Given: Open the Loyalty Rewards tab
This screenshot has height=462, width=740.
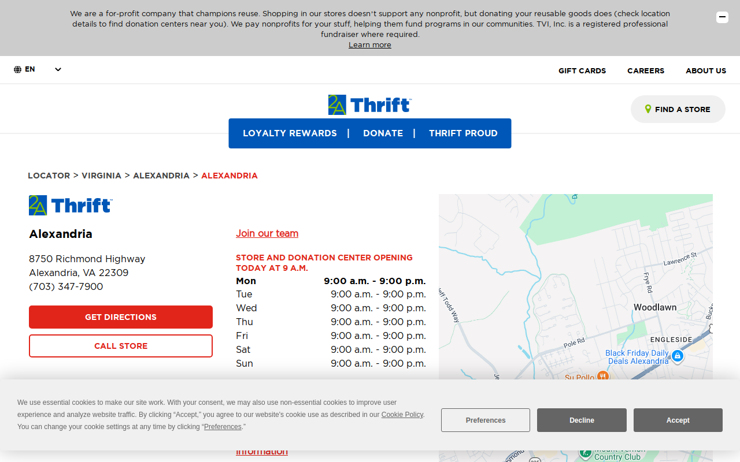Looking at the screenshot, I should tap(290, 133).
